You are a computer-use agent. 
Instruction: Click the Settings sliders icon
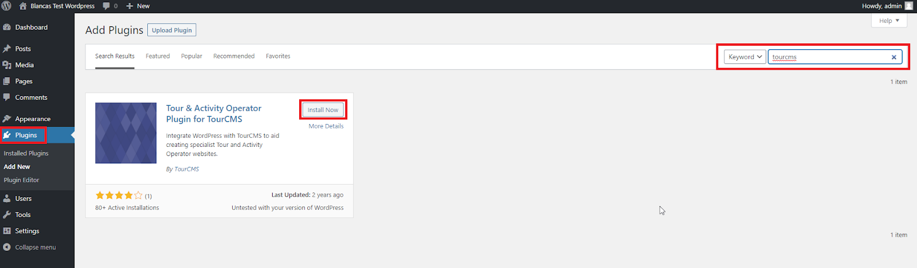tap(7, 231)
